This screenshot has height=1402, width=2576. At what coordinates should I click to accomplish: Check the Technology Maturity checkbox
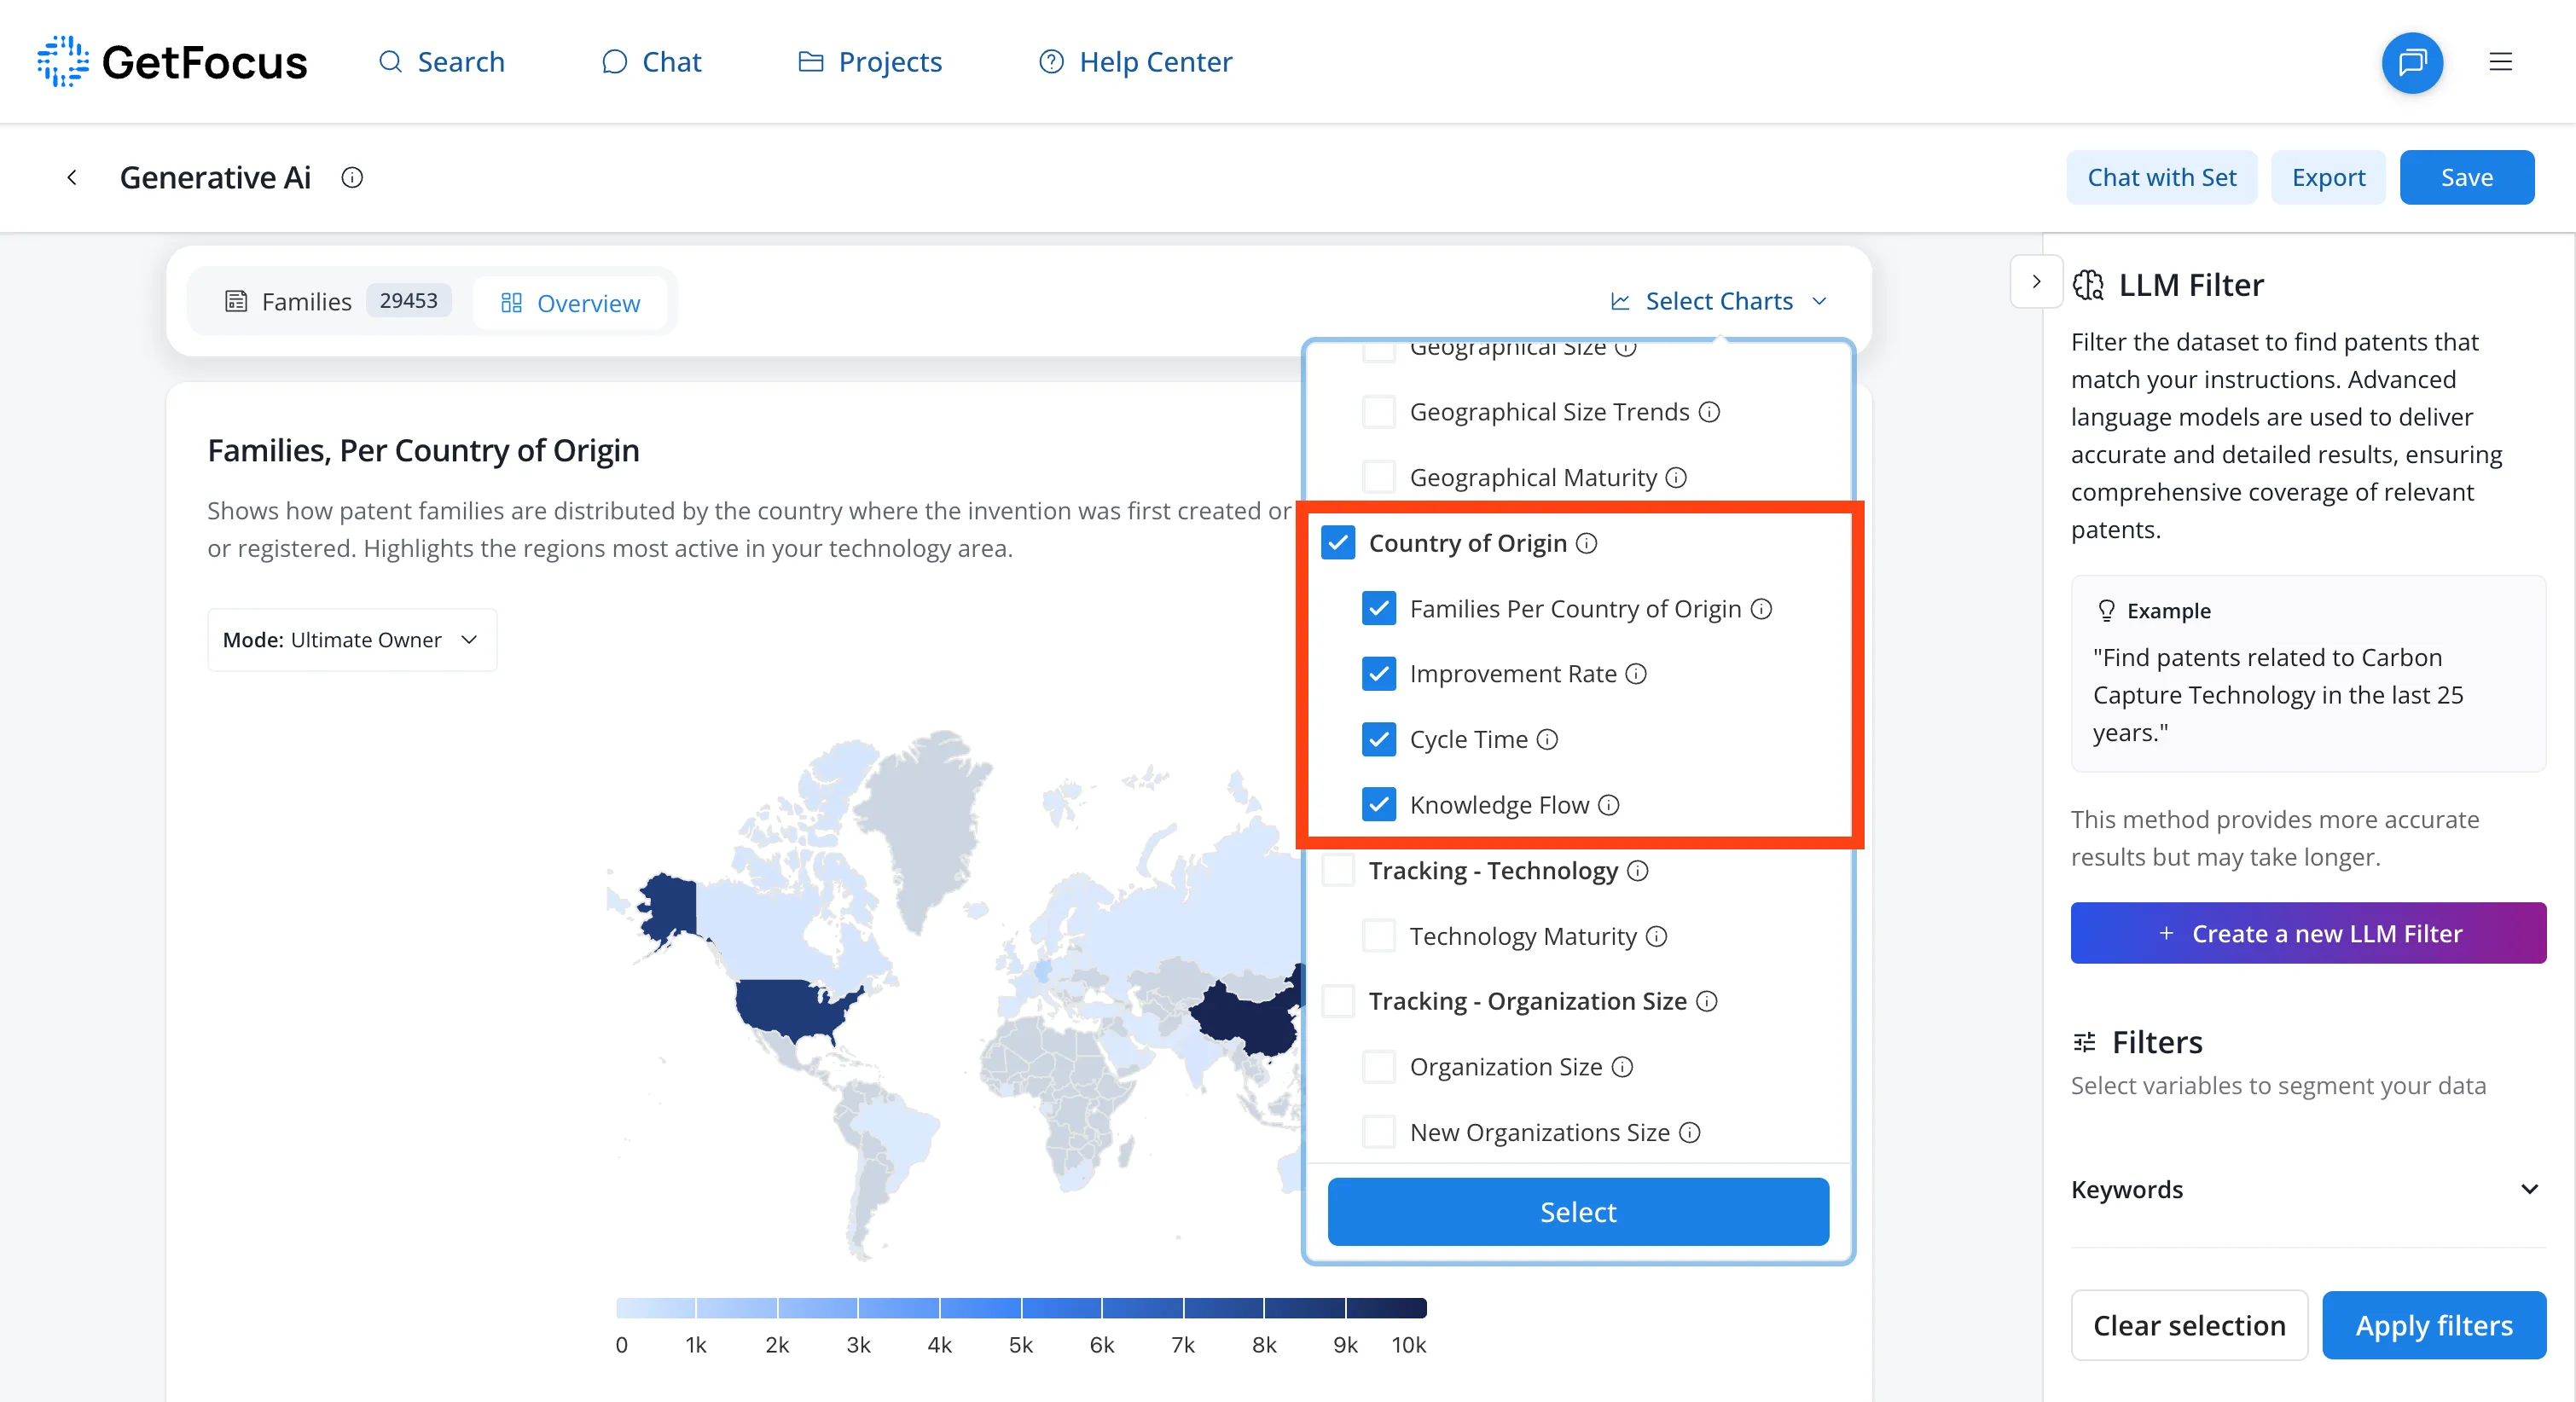[x=1379, y=936]
